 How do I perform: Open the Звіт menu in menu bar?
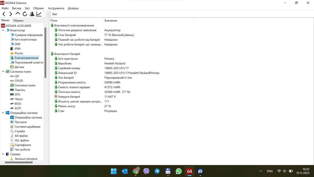27,8
